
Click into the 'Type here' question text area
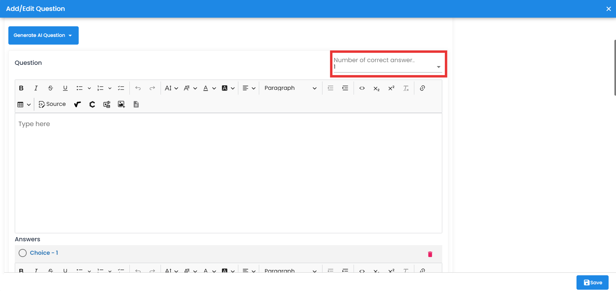point(228,173)
